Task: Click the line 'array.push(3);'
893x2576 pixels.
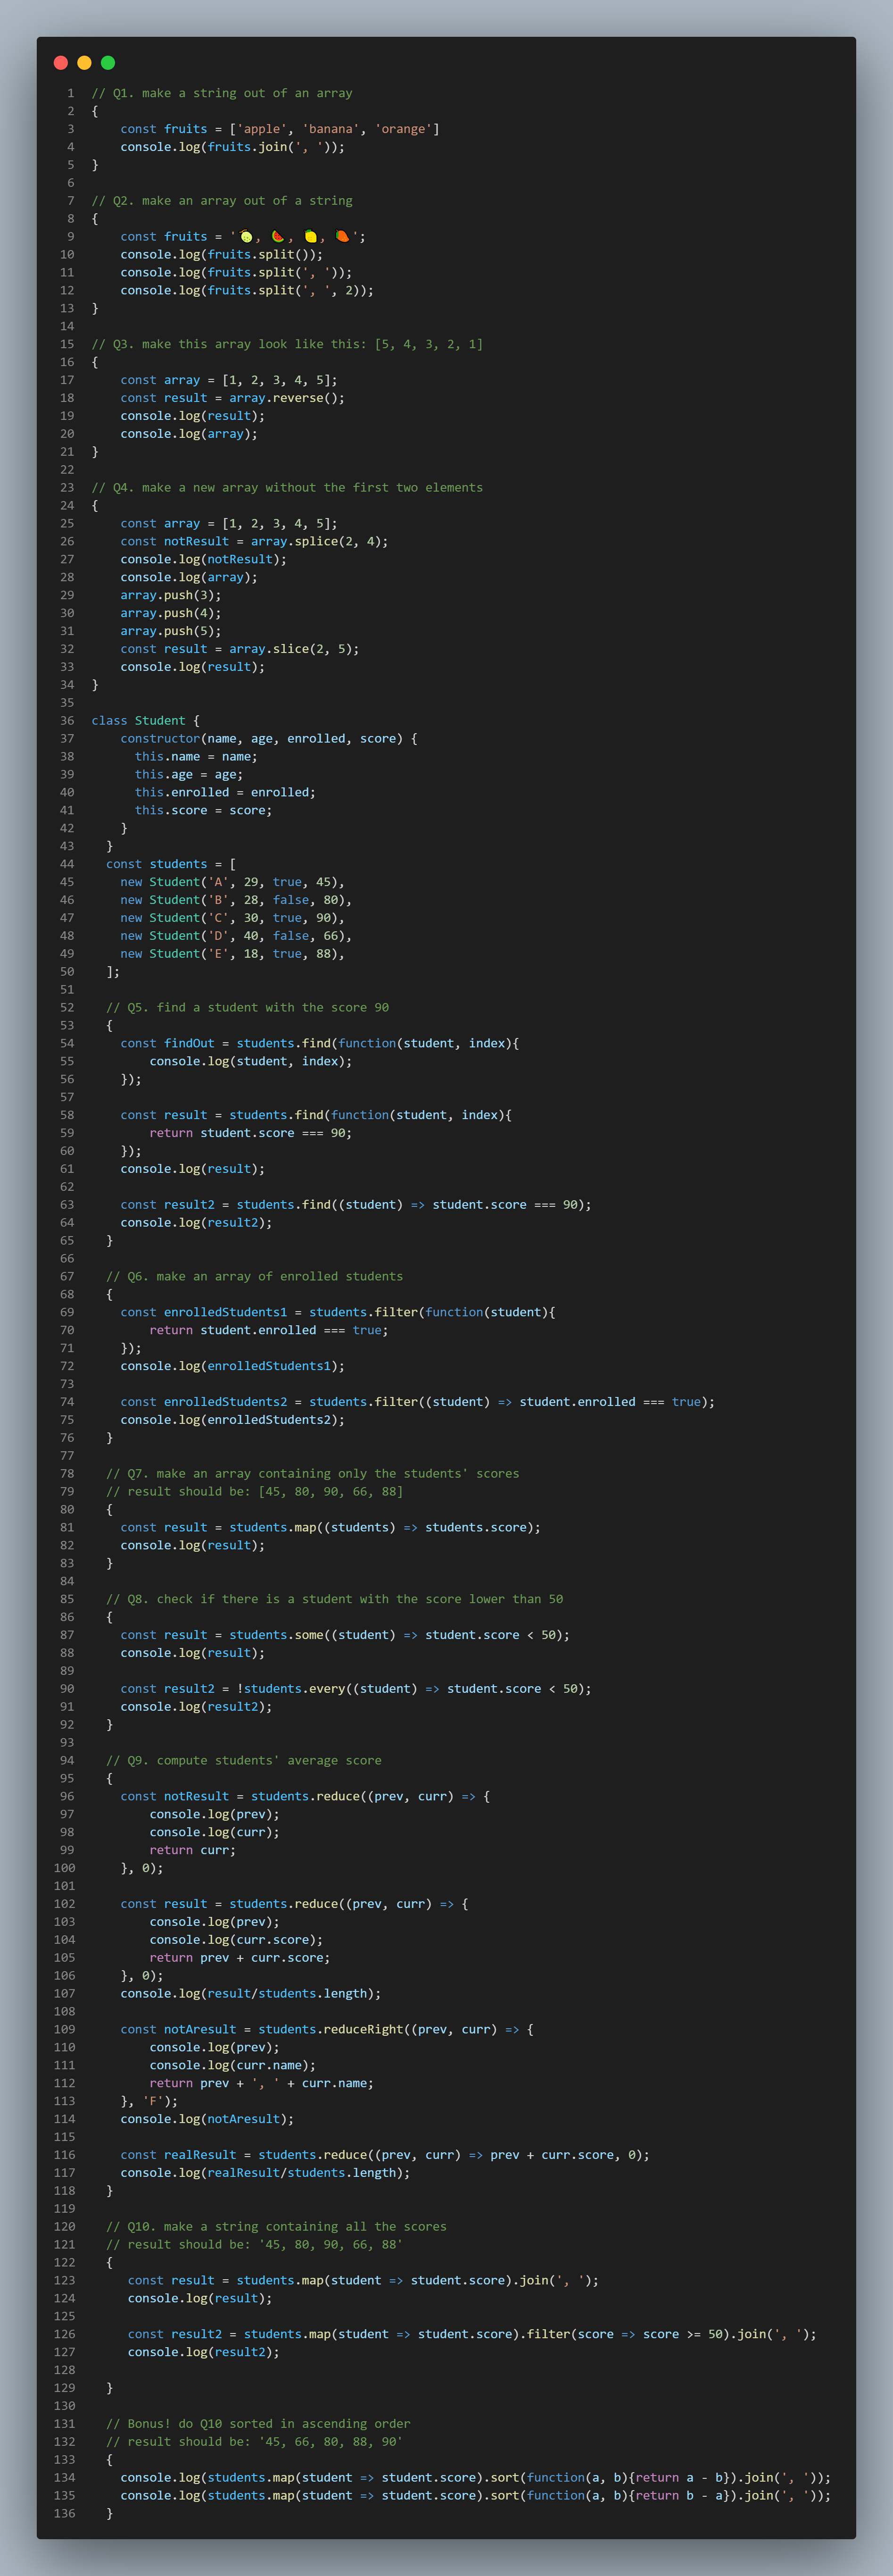Action: click(171, 596)
